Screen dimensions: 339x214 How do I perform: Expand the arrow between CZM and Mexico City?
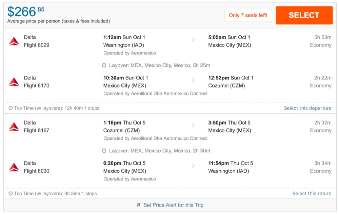(193, 125)
